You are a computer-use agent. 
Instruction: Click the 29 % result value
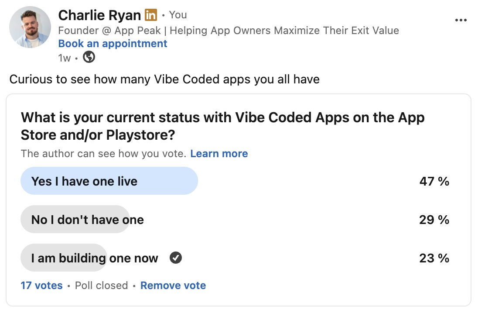(434, 220)
